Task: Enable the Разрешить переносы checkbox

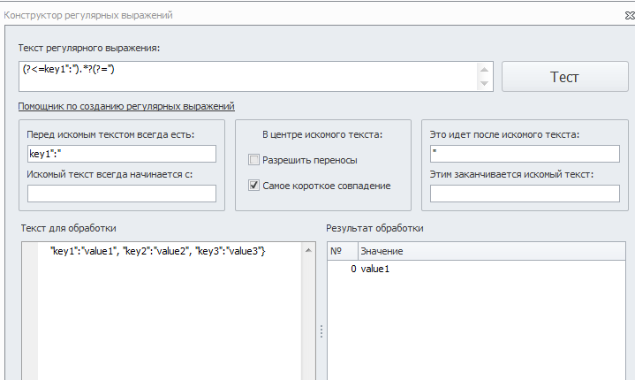Action: point(254,160)
